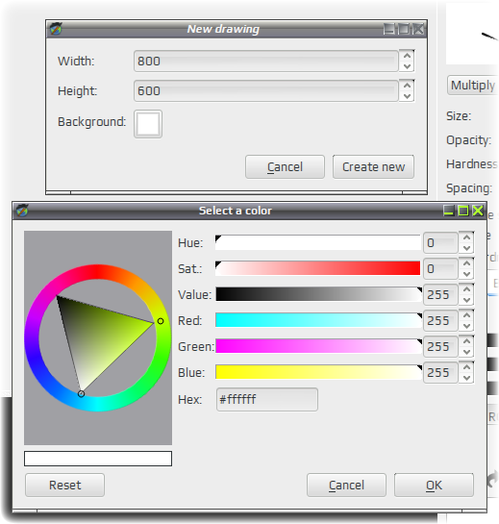499x524 pixels.
Task: Click the Sat. gradient slider
Action: point(318,268)
